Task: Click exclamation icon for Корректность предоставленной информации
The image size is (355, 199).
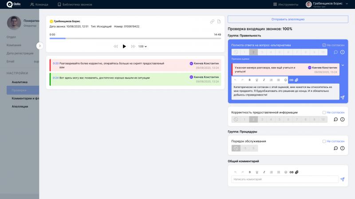Action: coord(342,119)
